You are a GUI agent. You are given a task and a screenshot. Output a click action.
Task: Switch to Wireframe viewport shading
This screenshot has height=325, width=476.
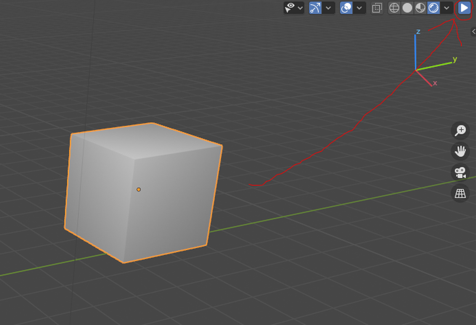[x=394, y=8]
